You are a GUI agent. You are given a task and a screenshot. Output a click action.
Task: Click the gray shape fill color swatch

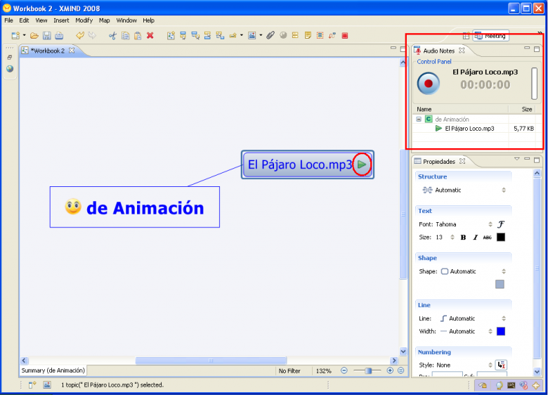coord(500,284)
